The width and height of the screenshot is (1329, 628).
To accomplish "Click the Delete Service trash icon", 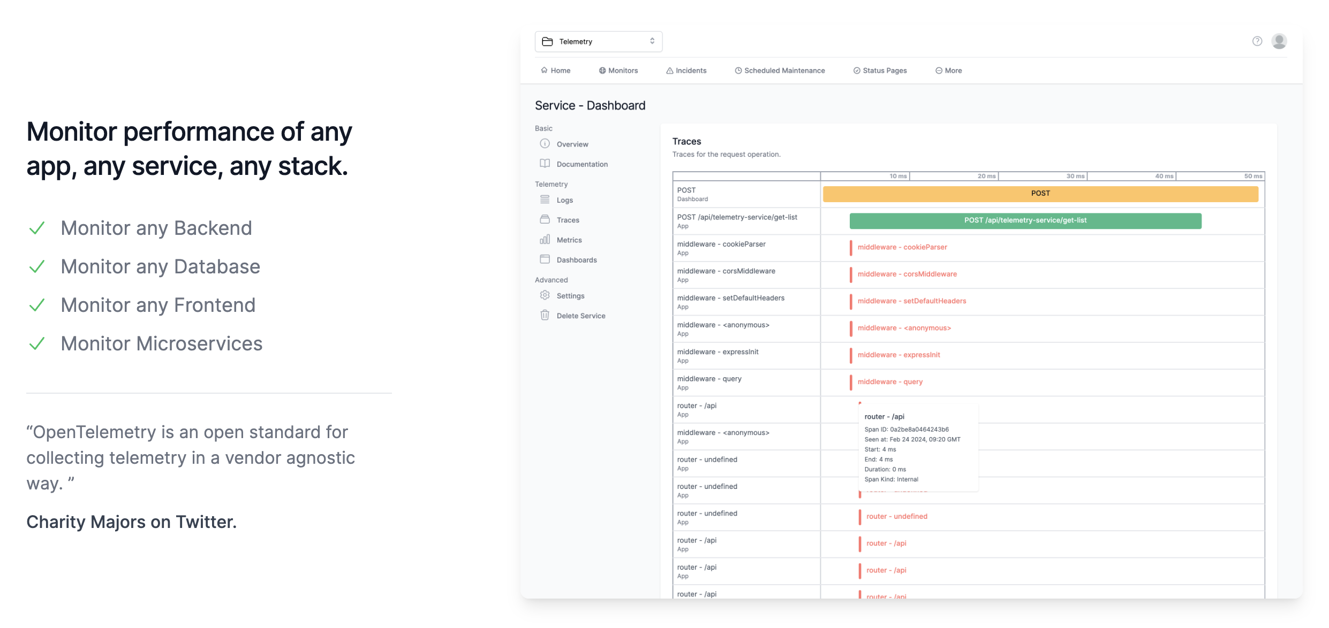I will tap(545, 315).
